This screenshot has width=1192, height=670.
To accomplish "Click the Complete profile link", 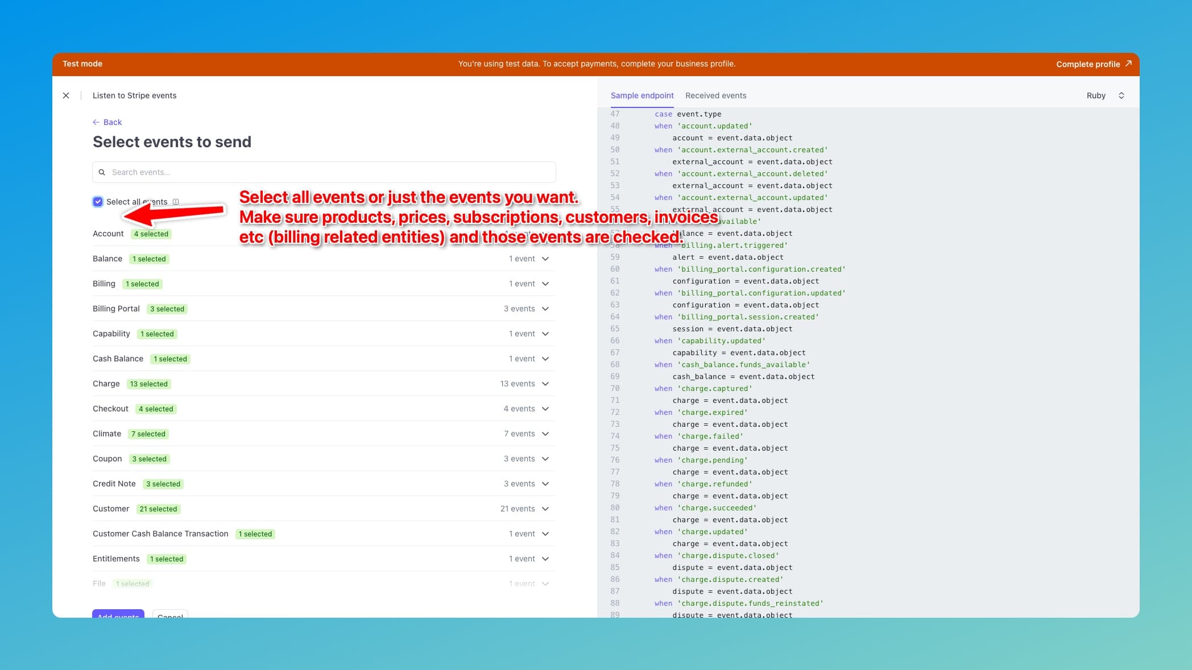I will [1087, 64].
